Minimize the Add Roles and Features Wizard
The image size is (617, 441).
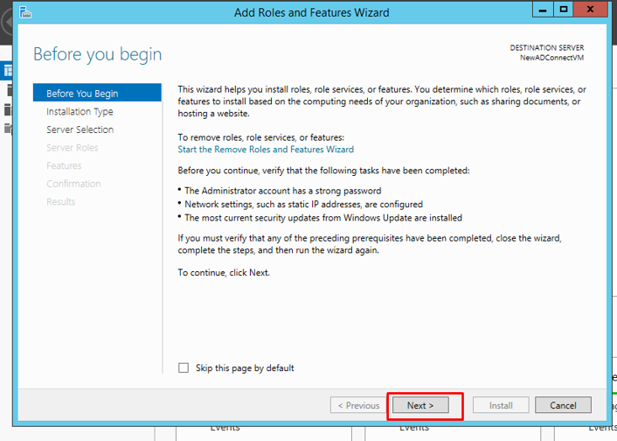point(543,10)
